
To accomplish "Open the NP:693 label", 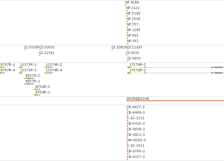I will click(133, 36).
